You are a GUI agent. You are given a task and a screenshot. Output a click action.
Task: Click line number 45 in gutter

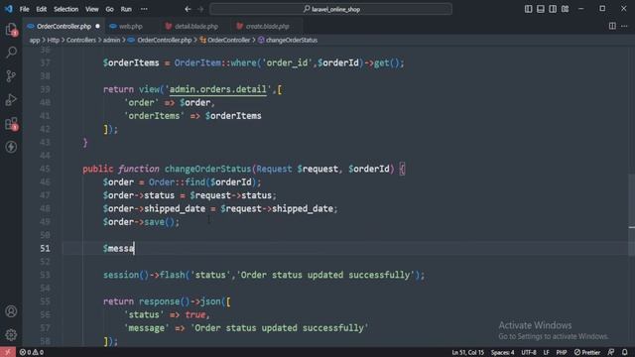pos(45,169)
